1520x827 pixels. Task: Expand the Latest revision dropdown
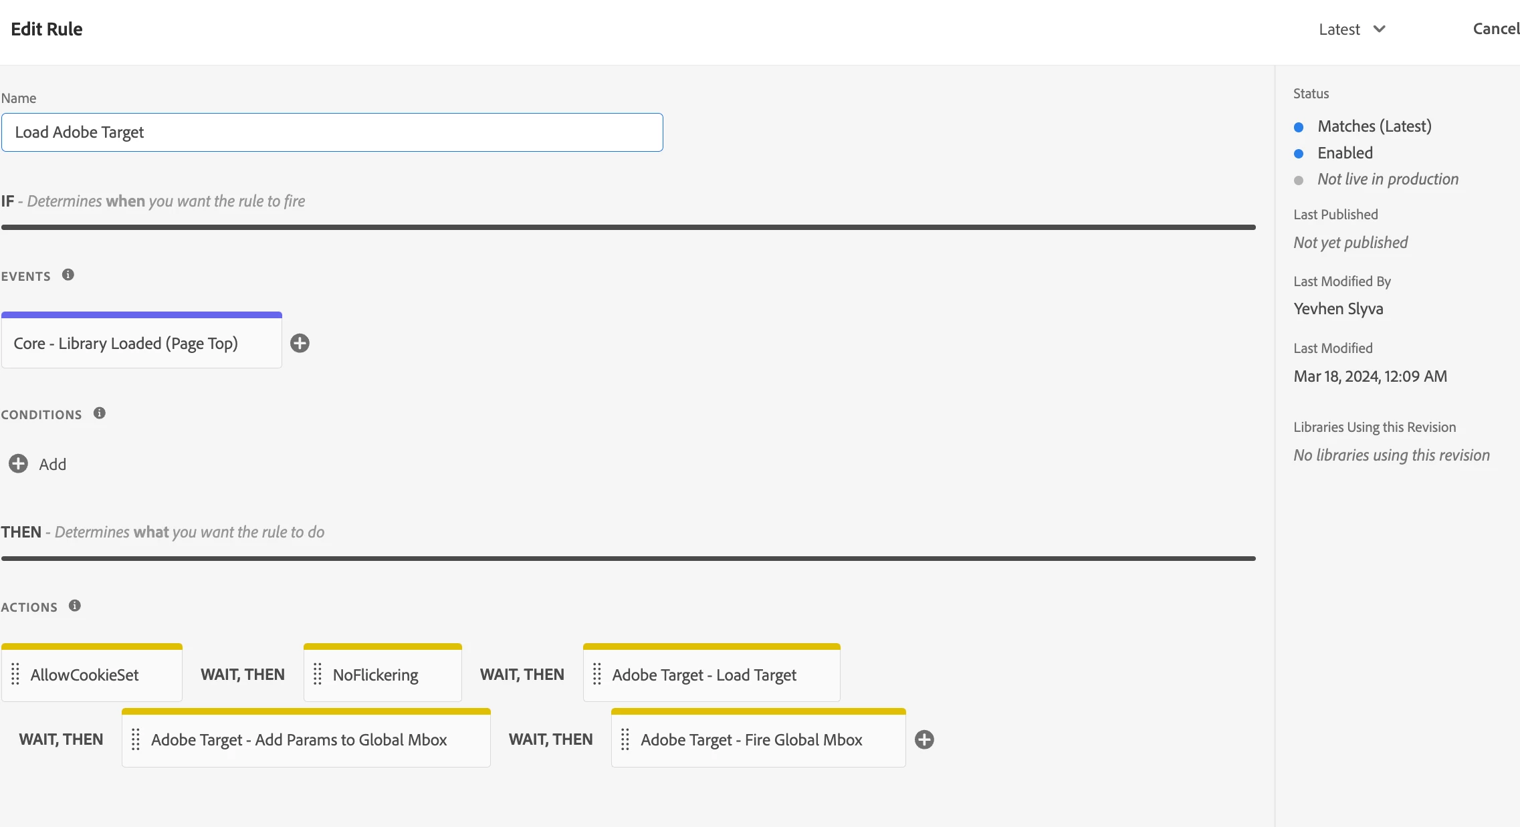click(1339, 29)
